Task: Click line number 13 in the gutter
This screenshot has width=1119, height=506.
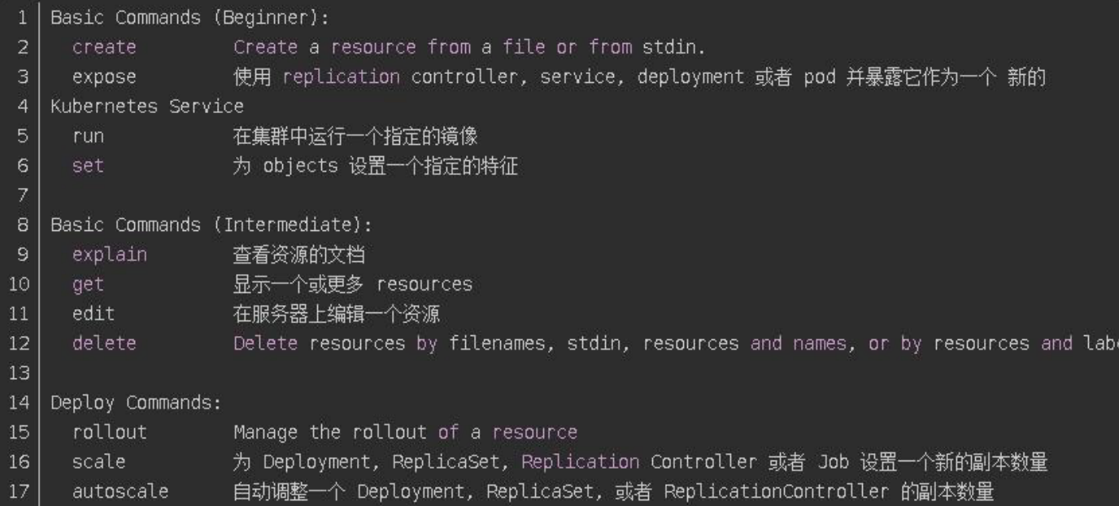Action: tap(20, 373)
